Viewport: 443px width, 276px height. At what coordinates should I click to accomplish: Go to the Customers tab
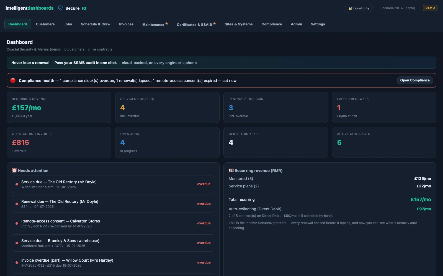pyautogui.click(x=45, y=24)
